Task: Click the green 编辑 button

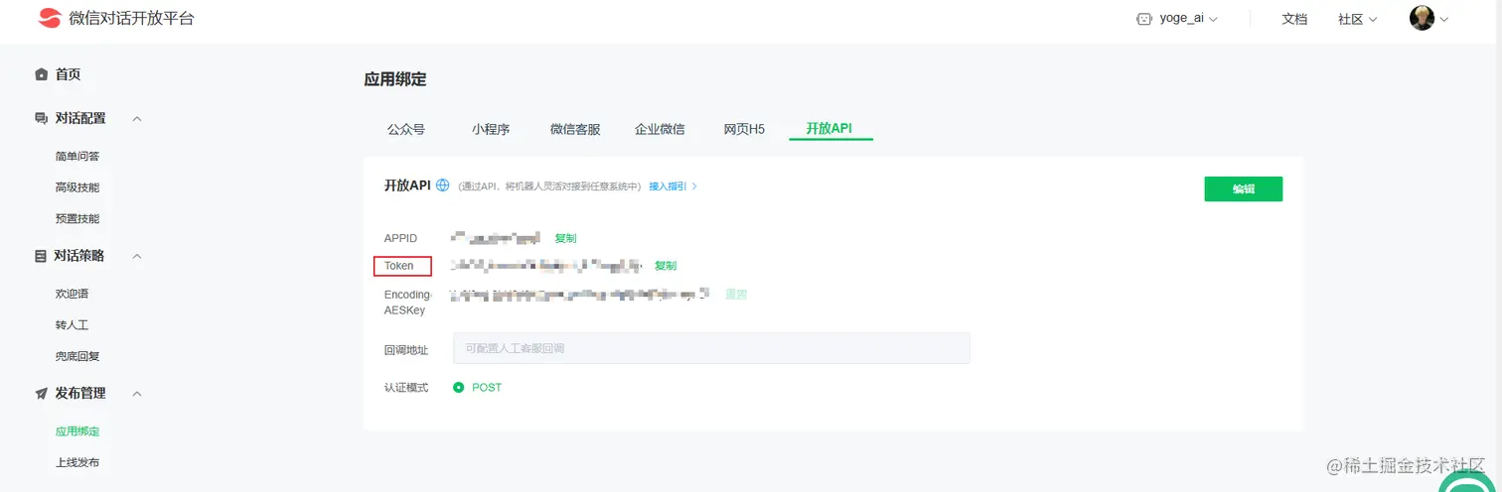Action: tap(1243, 188)
